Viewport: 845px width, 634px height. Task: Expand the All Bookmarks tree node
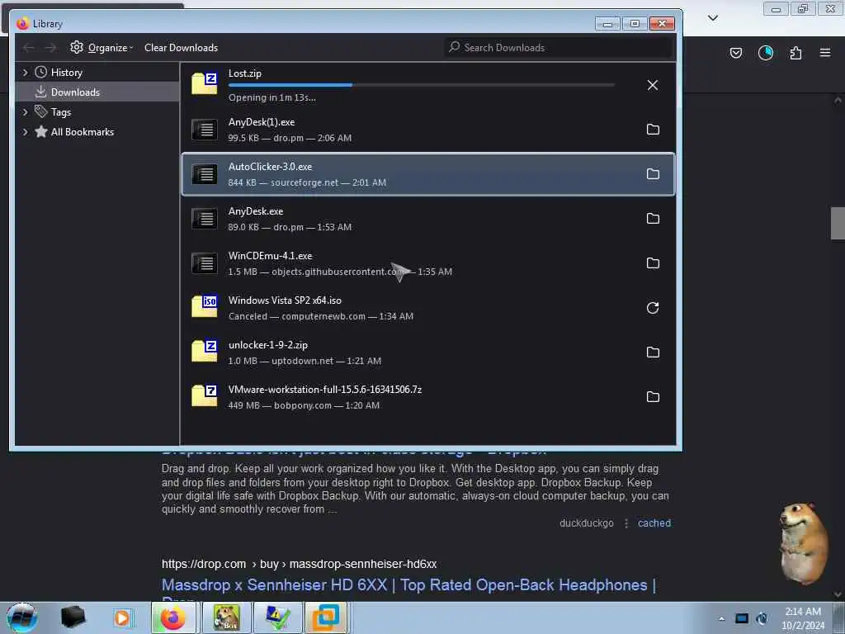click(25, 132)
